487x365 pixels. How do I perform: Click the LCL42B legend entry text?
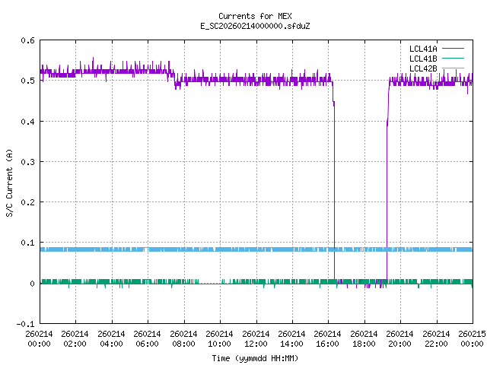coord(422,68)
